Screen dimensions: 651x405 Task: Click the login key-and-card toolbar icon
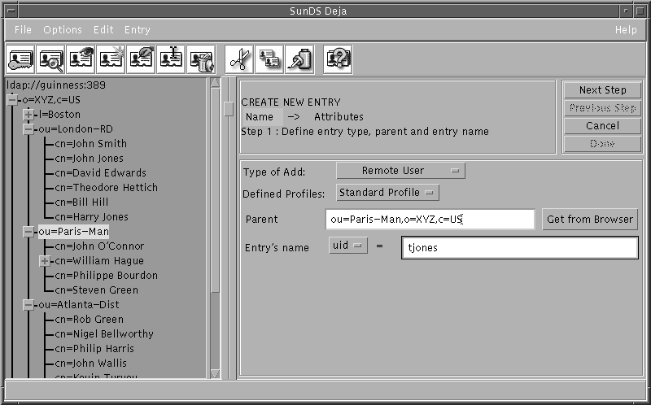20,59
